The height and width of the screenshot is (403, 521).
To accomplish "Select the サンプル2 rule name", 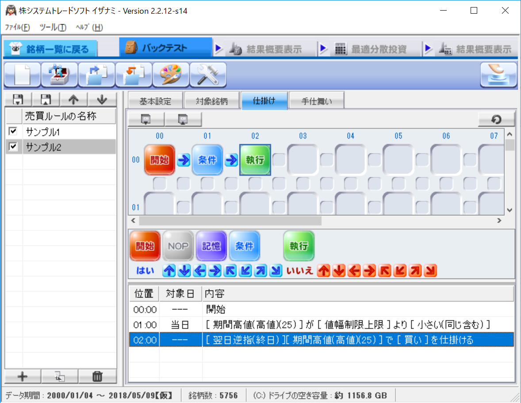I will click(x=43, y=147).
